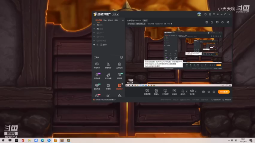The image size is (255, 143).
Task: Open the mode switch pill beside logo
Action: (x=115, y=14)
